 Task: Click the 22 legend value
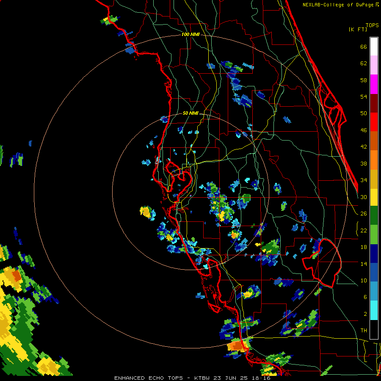pos(364,231)
